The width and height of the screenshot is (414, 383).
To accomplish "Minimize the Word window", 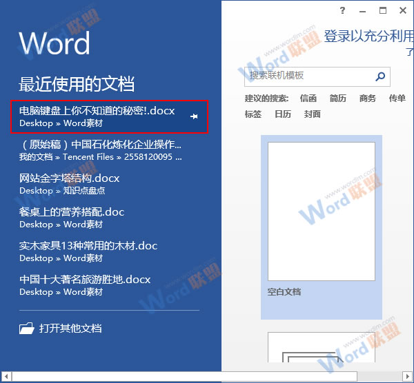I will pyautogui.click(x=362, y=11).
